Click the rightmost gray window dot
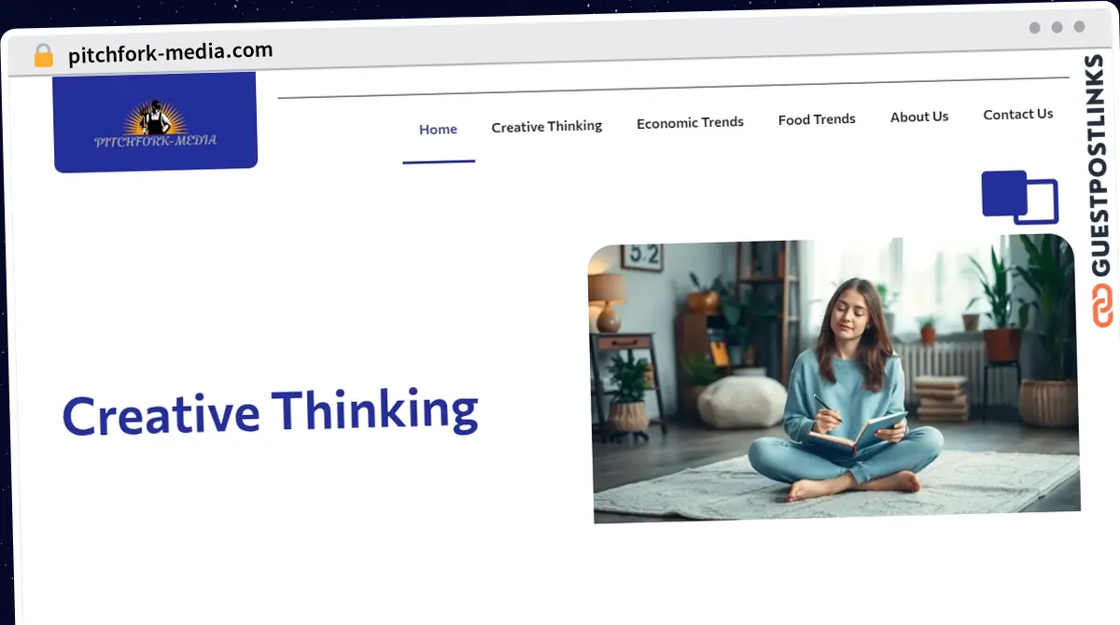This screenshot has width=1120, height=625. [1079, 27]
